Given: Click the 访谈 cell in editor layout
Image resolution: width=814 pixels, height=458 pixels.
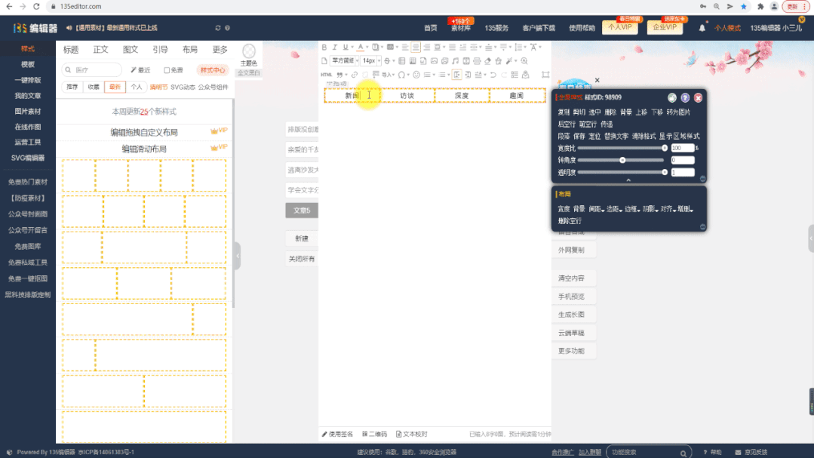Looking at the screenshot, I should pos(407,96).
